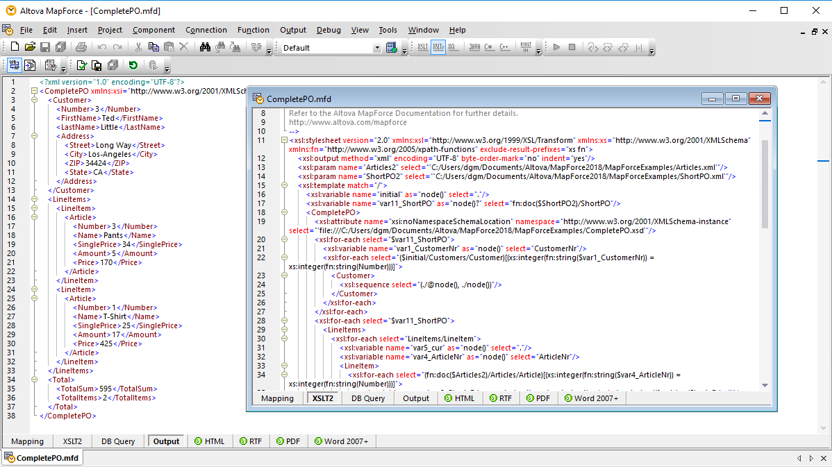The height and width of the screenshot is (467, 832).
Task: Select XSLT 1.0 as transformation language
Action: pyautogui.click(x=423, y=47)
